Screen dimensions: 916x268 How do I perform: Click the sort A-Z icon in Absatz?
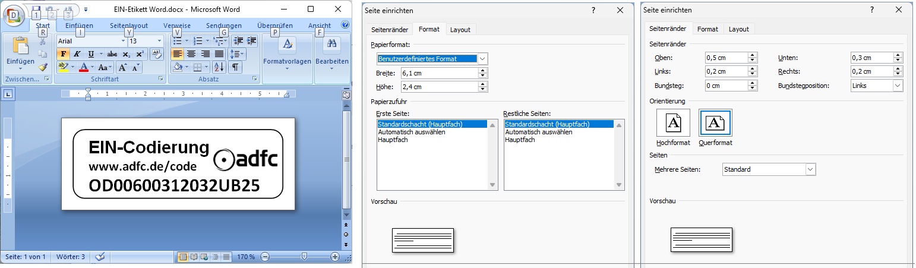(x=219, y=67)
